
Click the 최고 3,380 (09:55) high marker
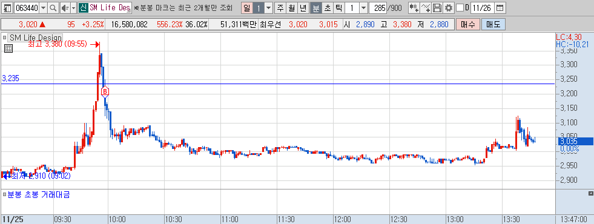tap(58, 44)
